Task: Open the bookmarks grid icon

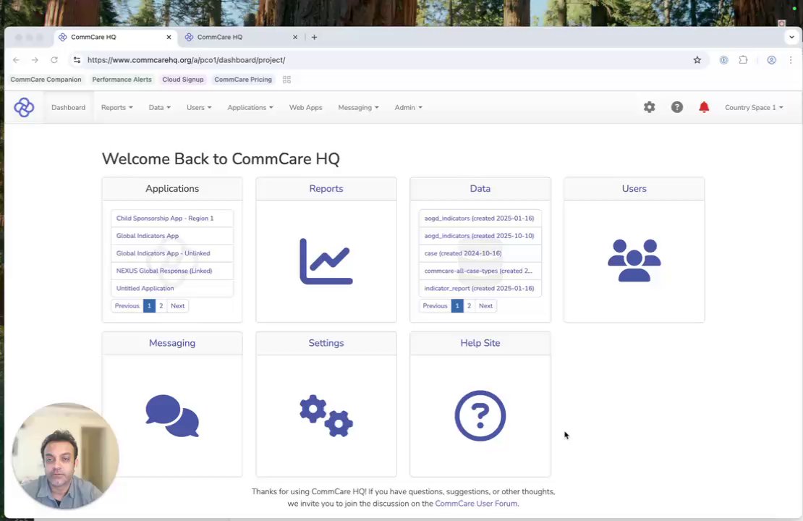Action: [286, 80]
